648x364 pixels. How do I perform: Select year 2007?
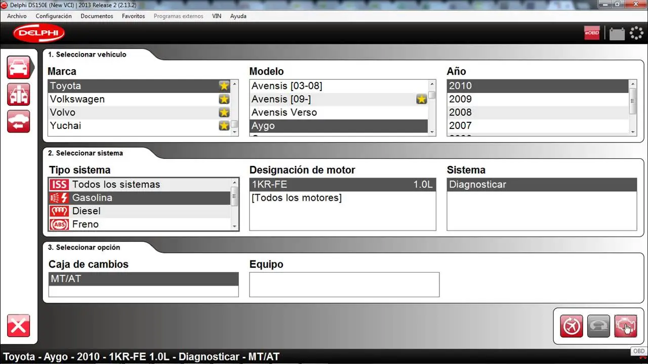pos(538,125)
